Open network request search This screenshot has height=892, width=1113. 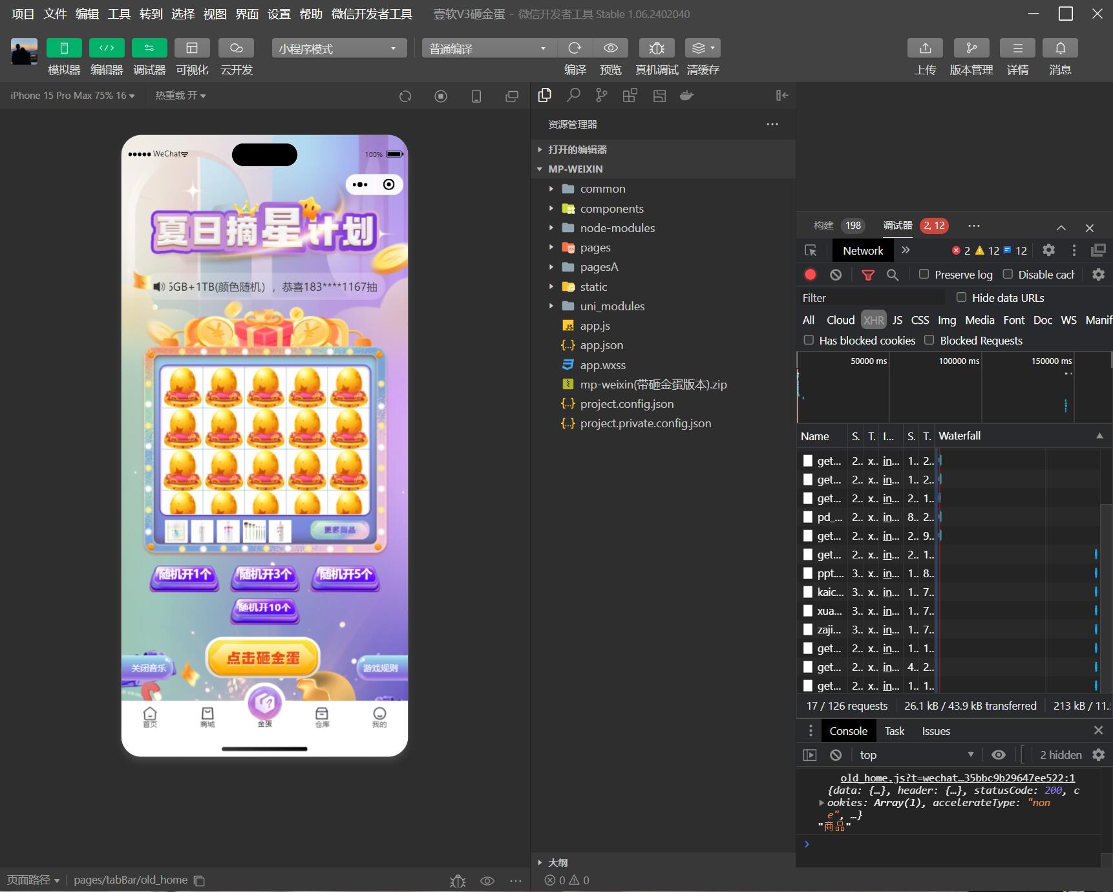(893, 275)
